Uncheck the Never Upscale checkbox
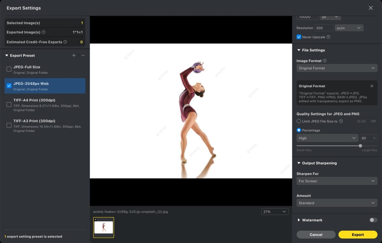The image size is (382, 243). tap(299, 37)
